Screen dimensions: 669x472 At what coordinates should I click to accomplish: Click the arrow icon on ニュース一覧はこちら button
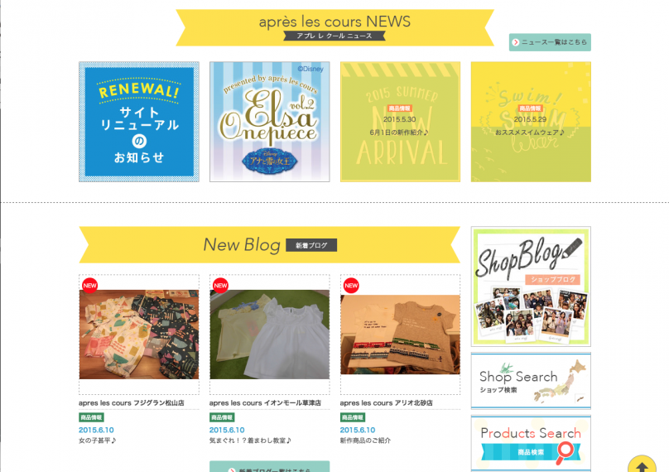516,42
